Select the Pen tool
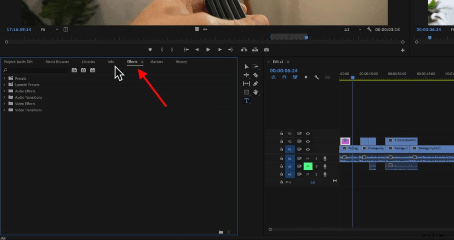The height and width of the screenshot is (240, 454). [255, 83]
